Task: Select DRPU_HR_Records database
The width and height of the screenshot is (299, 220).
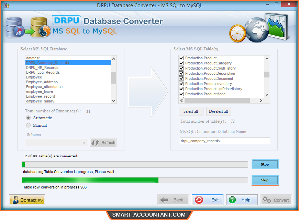Action: tap(68, 68)
